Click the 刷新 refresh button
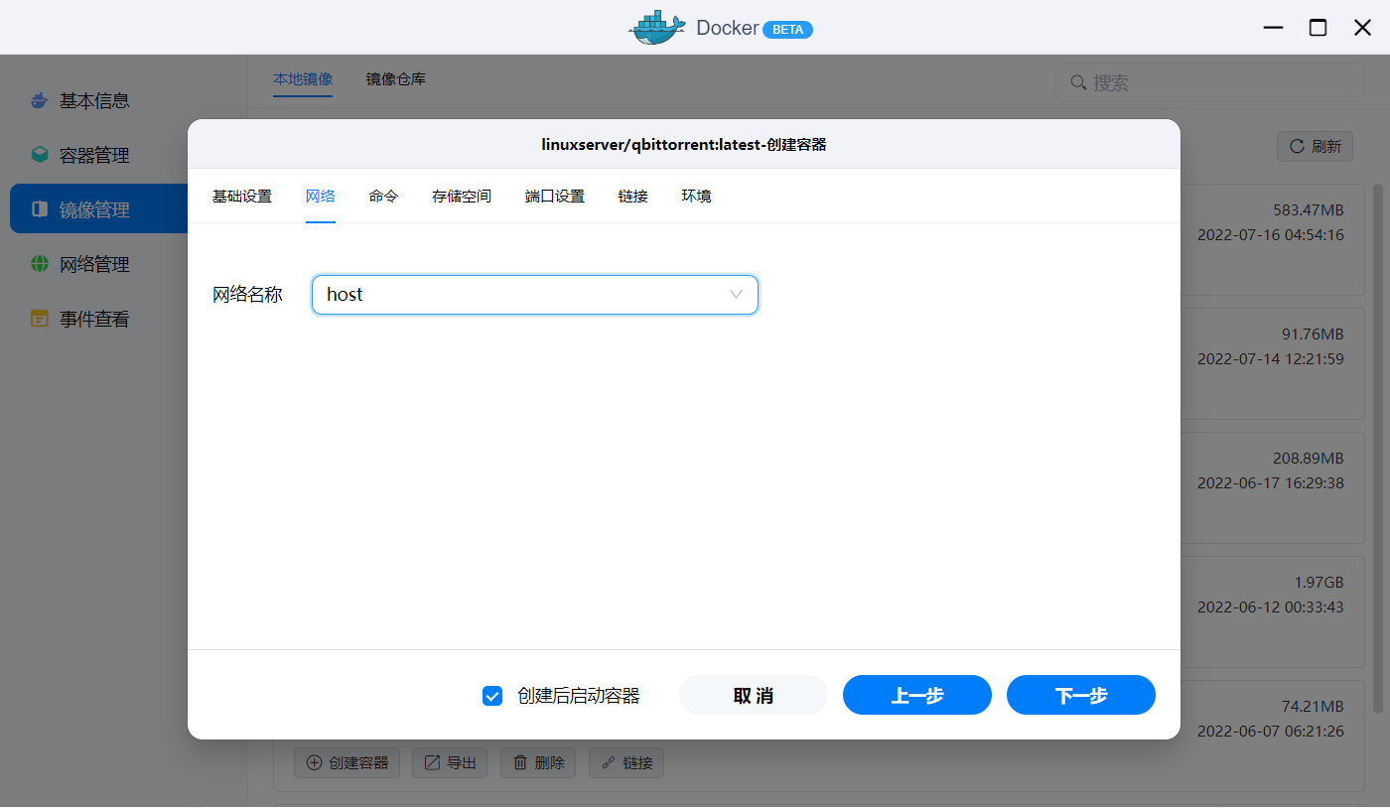 click(1315, 147)
